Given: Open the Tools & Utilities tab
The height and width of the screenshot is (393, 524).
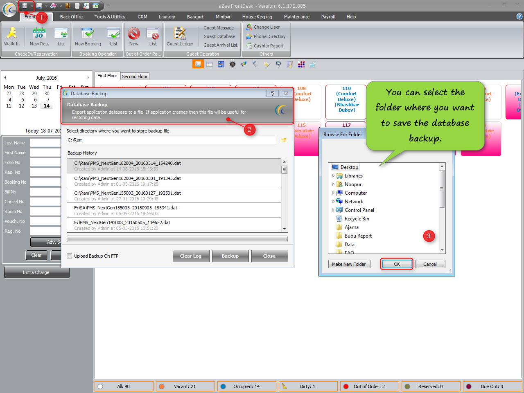Looking at the screenshot, I should (x=110, y=17).
